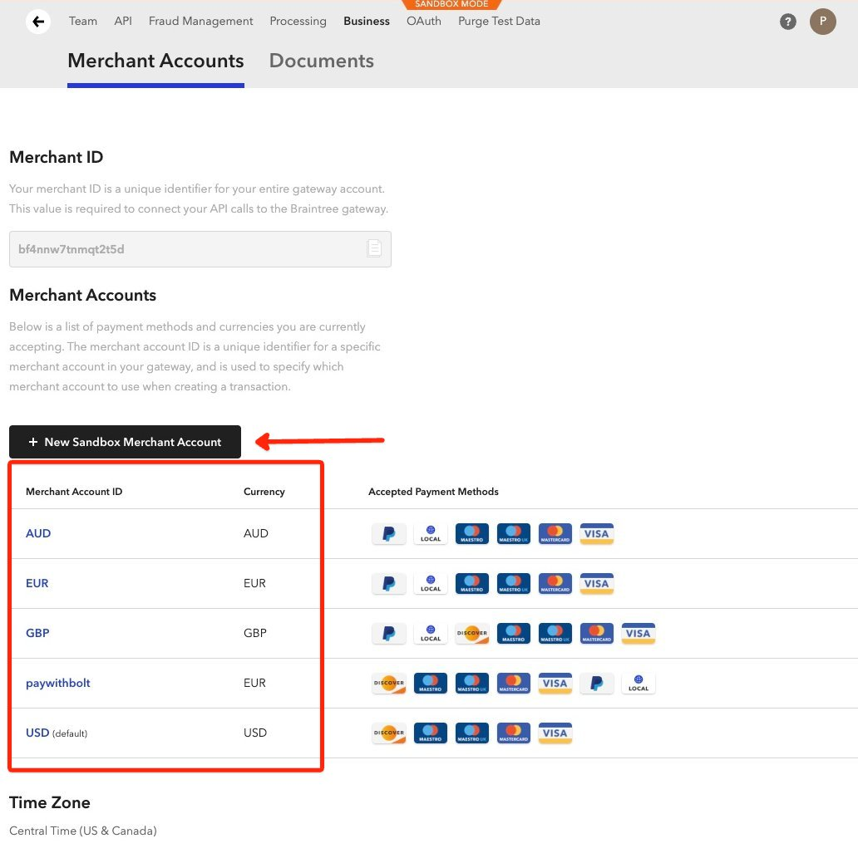Click the Merchant ID field bf4nnw7tnmqt2t5d

pos(200,249)
